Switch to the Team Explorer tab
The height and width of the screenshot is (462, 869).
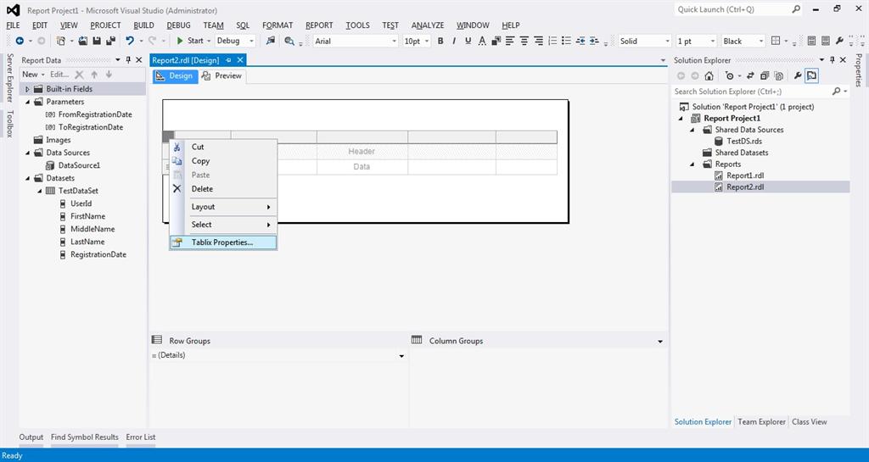pyautogui.click(x=761, y=421)
